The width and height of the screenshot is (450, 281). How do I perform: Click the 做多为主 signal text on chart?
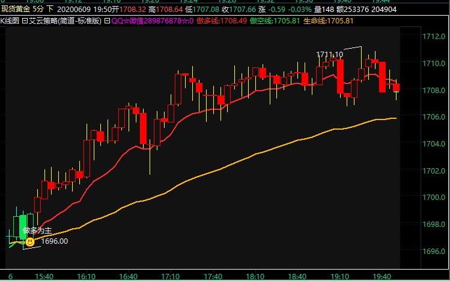point(37,231)
